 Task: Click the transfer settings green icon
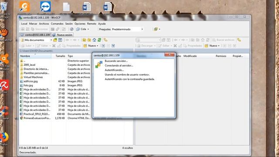point(156,29)
